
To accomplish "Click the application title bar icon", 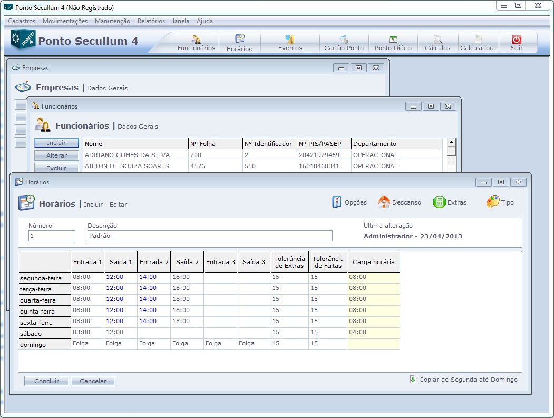I will coord(8,7).
